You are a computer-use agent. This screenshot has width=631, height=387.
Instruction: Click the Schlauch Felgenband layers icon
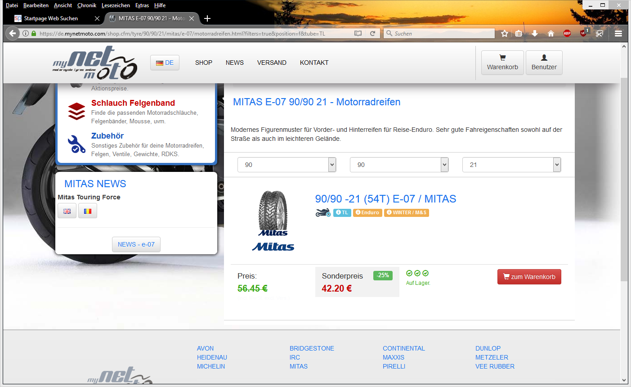76,112
